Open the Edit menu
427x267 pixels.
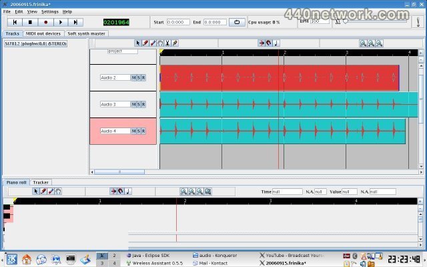coord(19,12)
